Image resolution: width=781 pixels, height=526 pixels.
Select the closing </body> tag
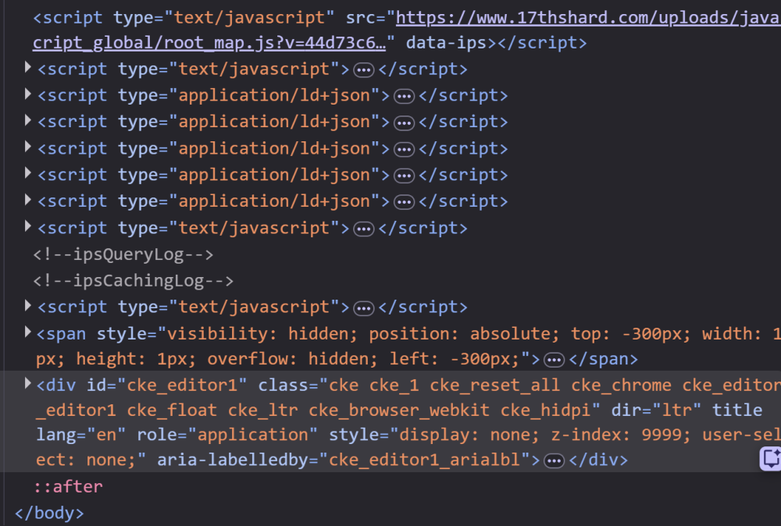pos(49,513)
